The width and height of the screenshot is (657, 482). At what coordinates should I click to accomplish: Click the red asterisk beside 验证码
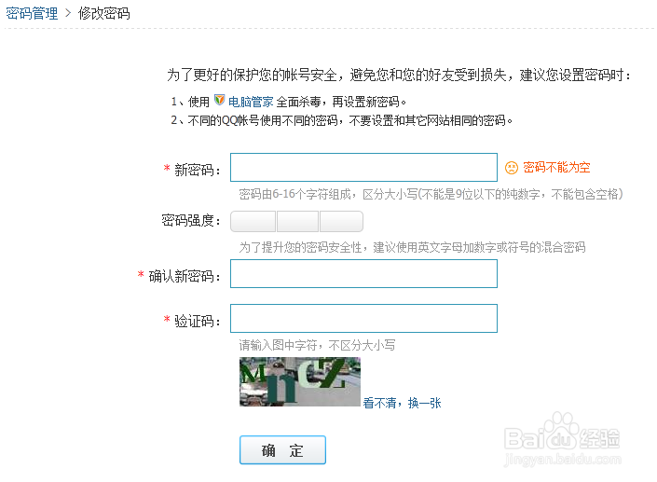coord(167,320)
